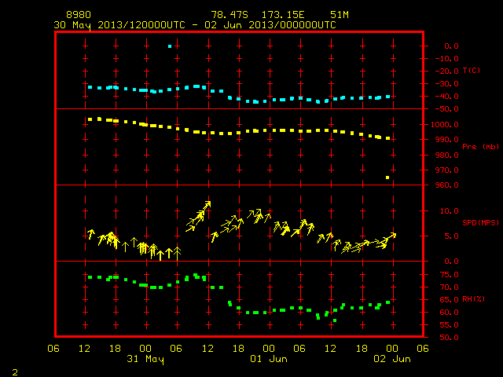Click the 02 Jun date label
The height and width of the screenshot is (377, 503).
tap(392, 359)
